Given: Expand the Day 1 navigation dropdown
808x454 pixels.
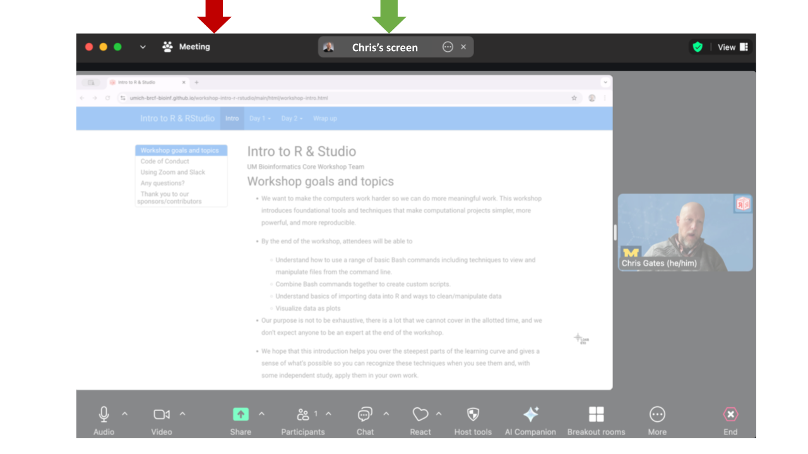Looking at the screenshot, I should point(259,118).
